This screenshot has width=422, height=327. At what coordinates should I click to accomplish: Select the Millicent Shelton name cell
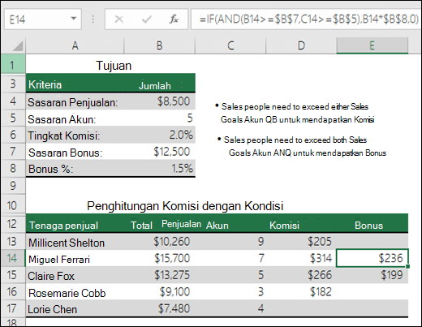[75, 242]
